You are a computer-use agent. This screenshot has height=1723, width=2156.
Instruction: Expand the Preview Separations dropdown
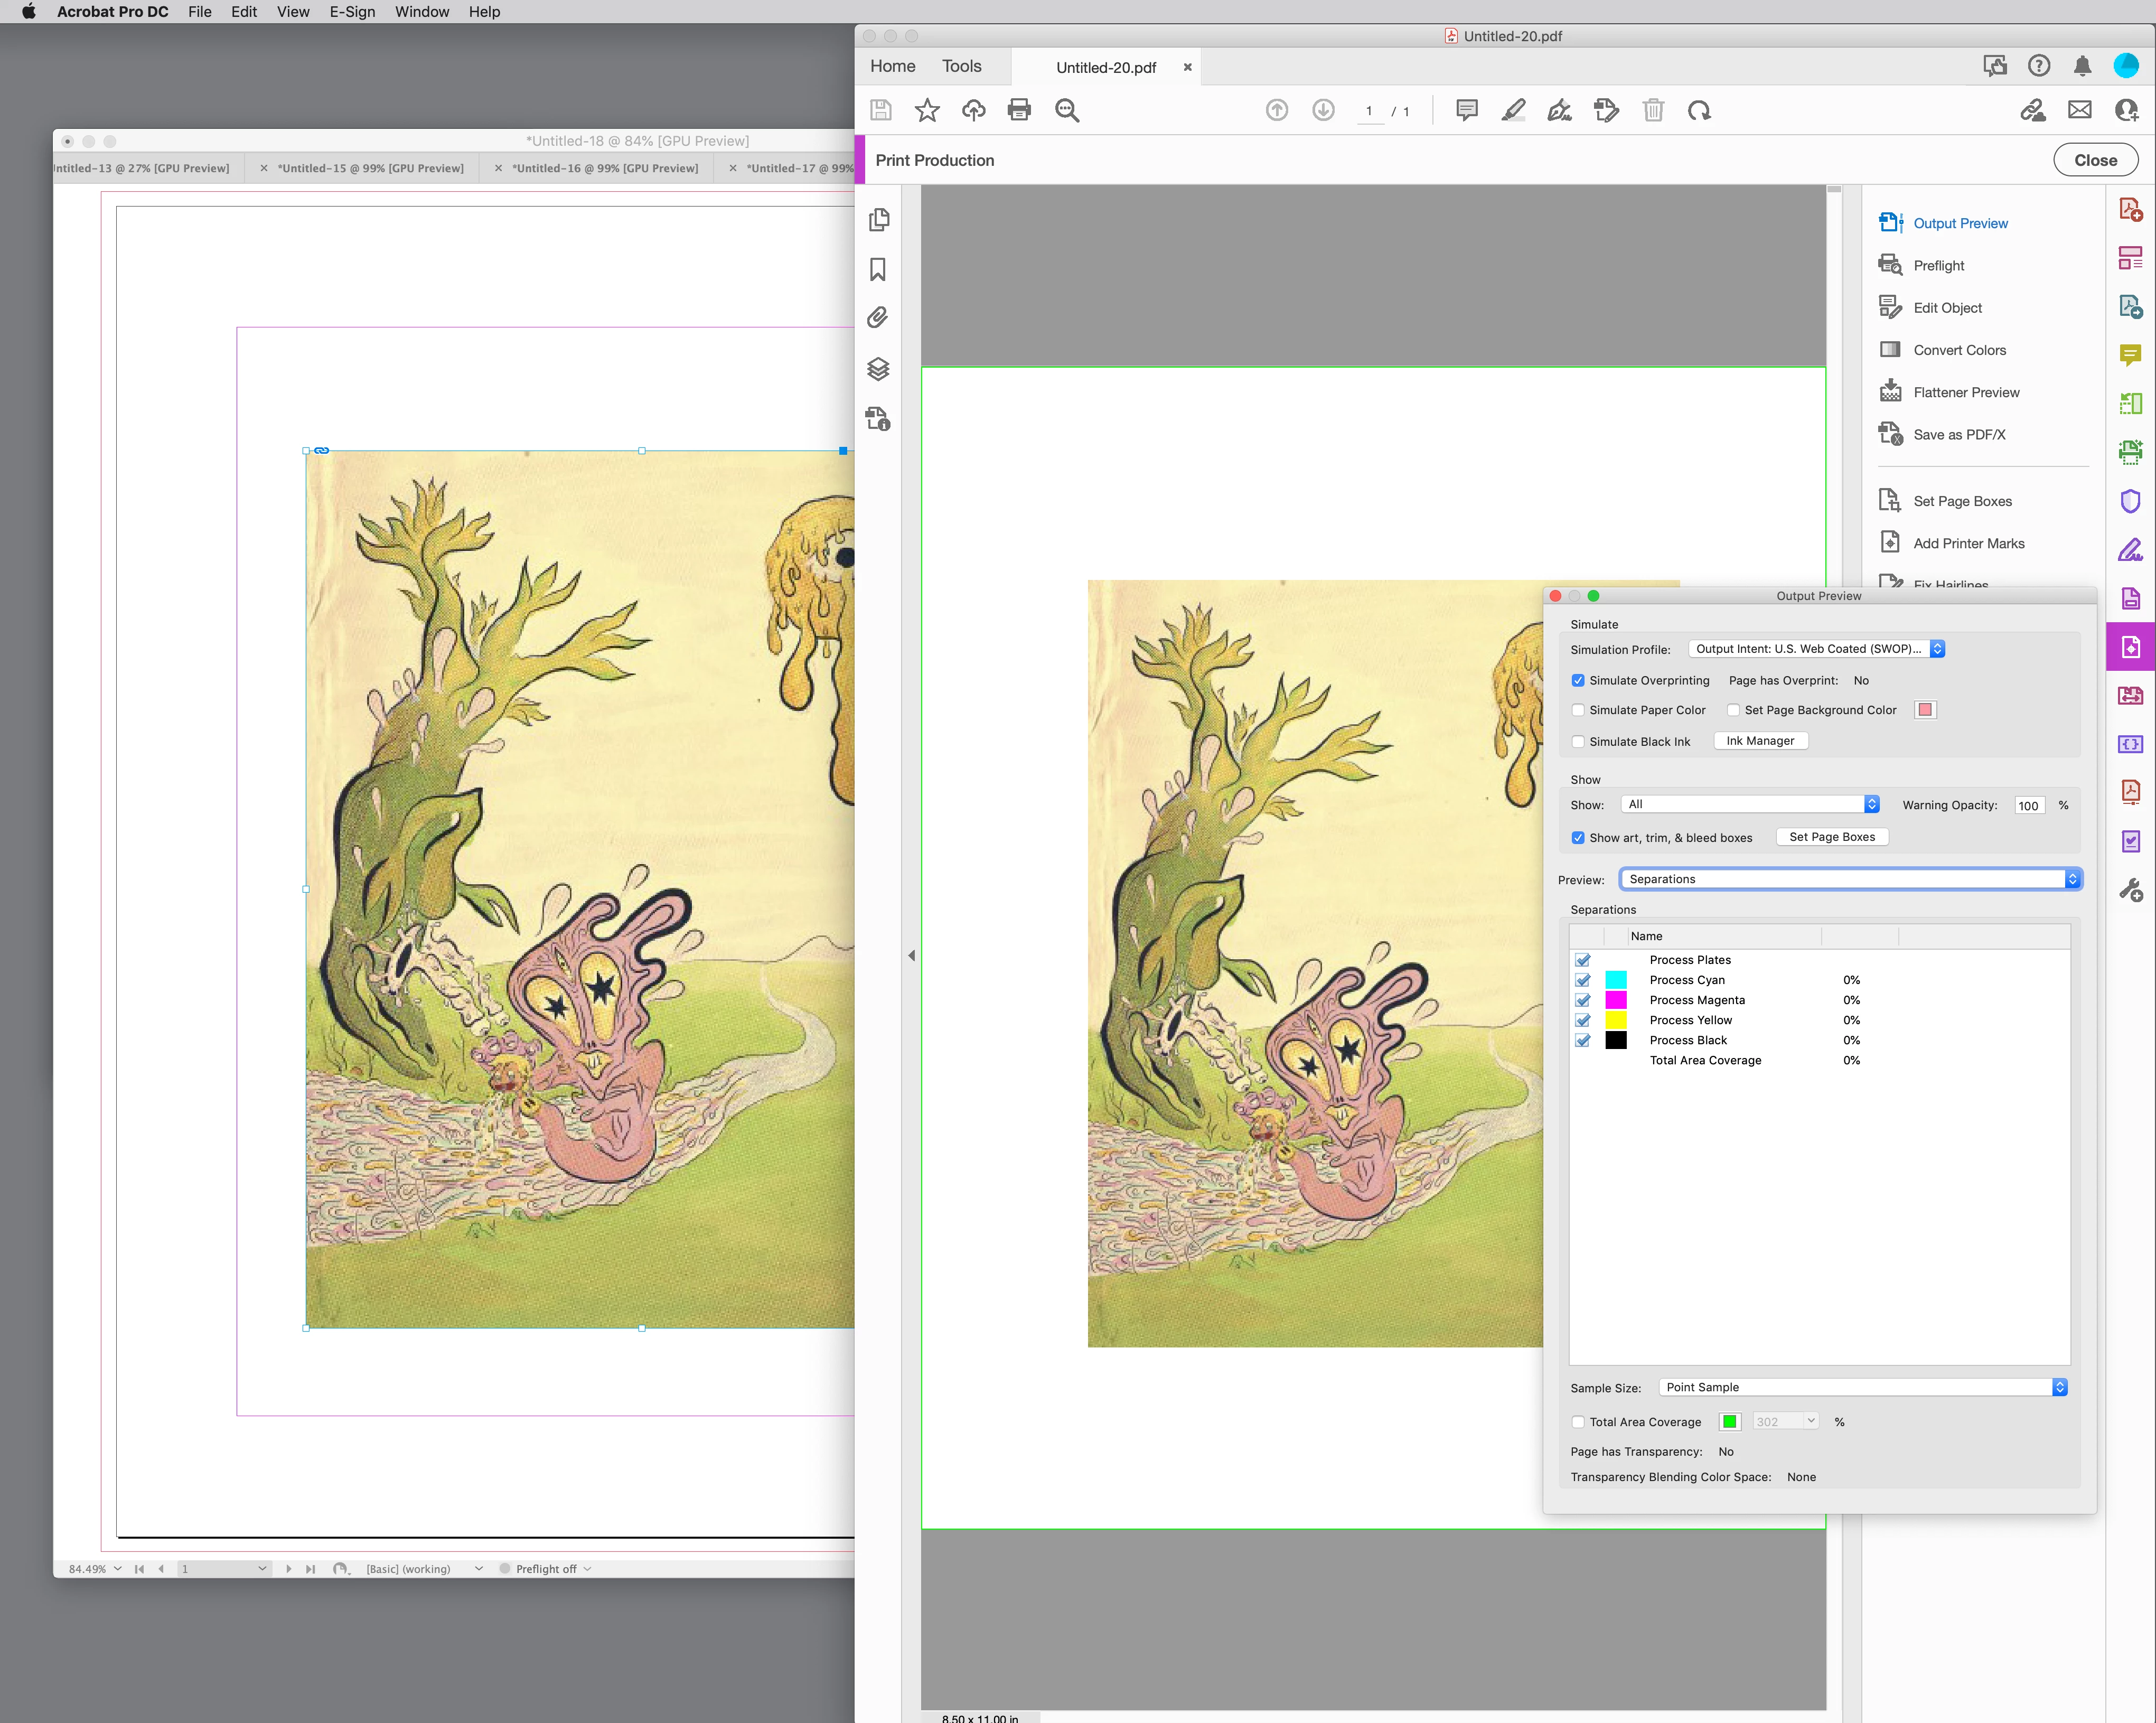1850,879
